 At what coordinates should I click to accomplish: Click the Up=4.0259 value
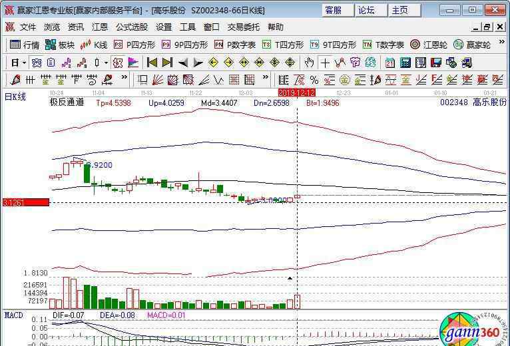coord(166,103)
